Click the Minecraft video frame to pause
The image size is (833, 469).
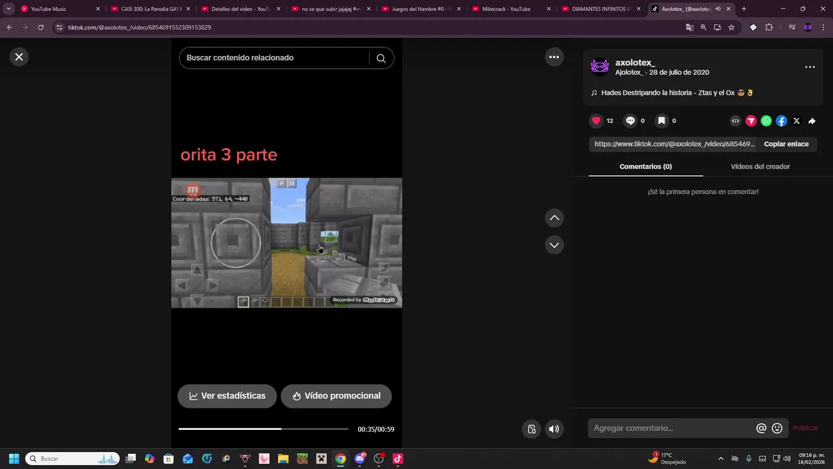point(286,242)
